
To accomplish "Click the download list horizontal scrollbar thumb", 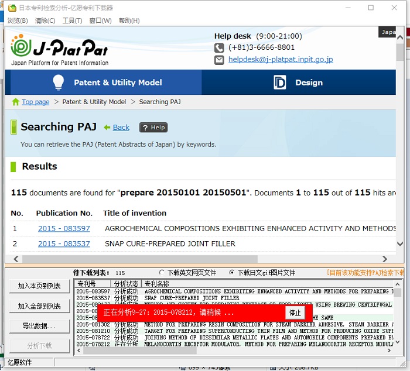I will (140, 351).
